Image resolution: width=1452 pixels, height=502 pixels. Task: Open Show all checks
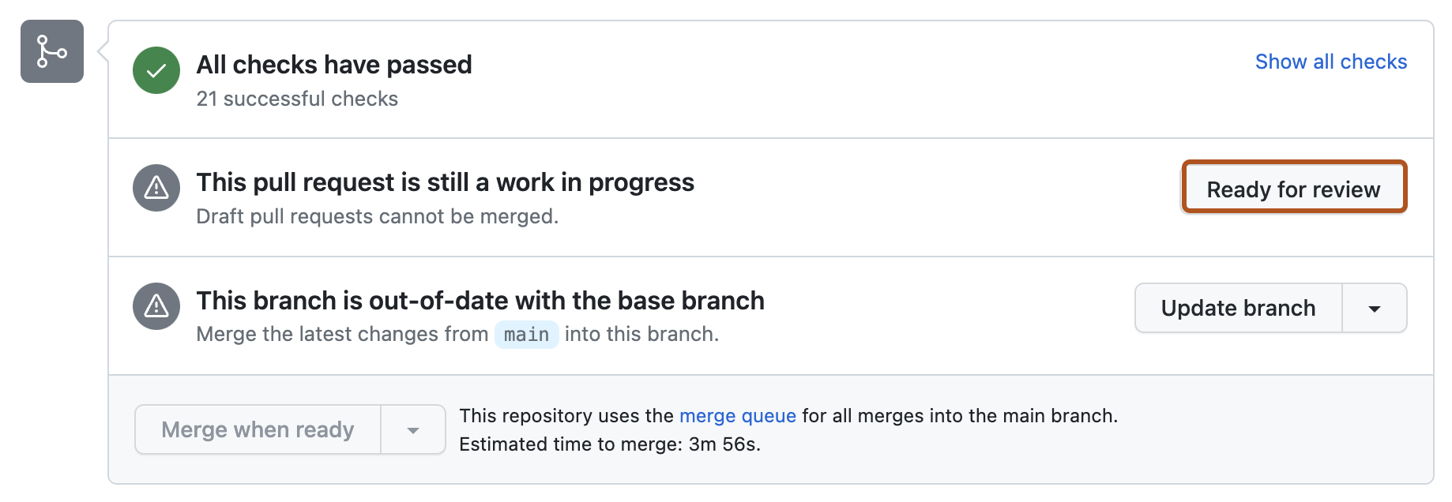point(1330,61)
